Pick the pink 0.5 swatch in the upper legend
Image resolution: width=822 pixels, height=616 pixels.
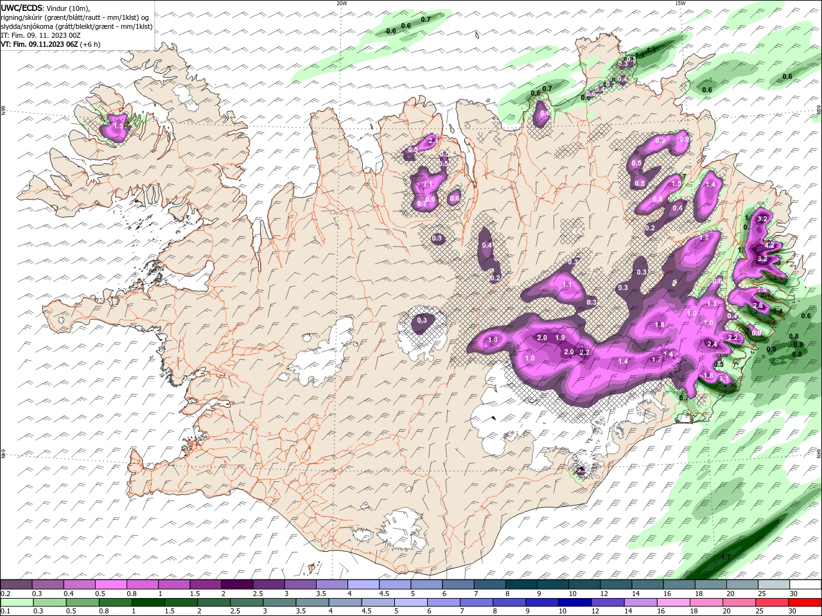[x=110, y=585]
